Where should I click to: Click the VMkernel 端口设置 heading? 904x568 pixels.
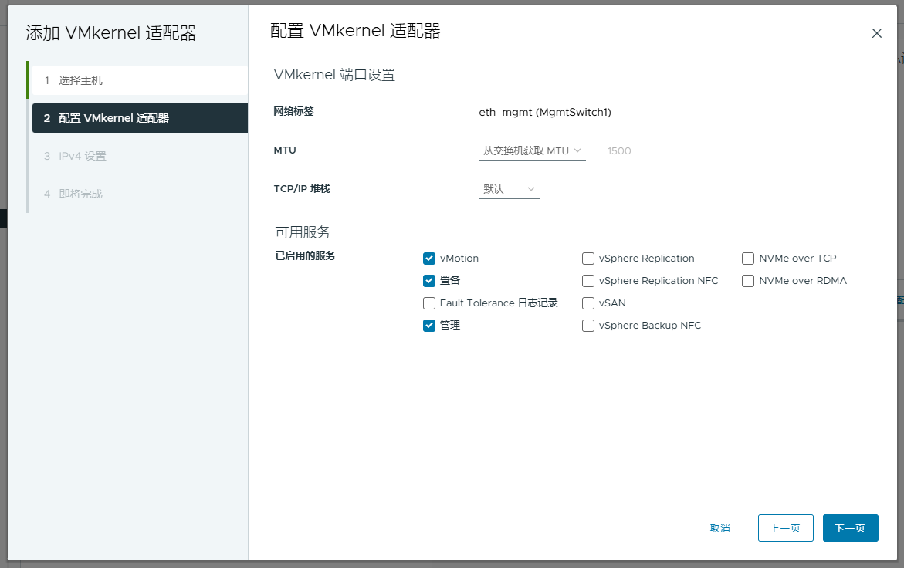(x=334, y=75)
